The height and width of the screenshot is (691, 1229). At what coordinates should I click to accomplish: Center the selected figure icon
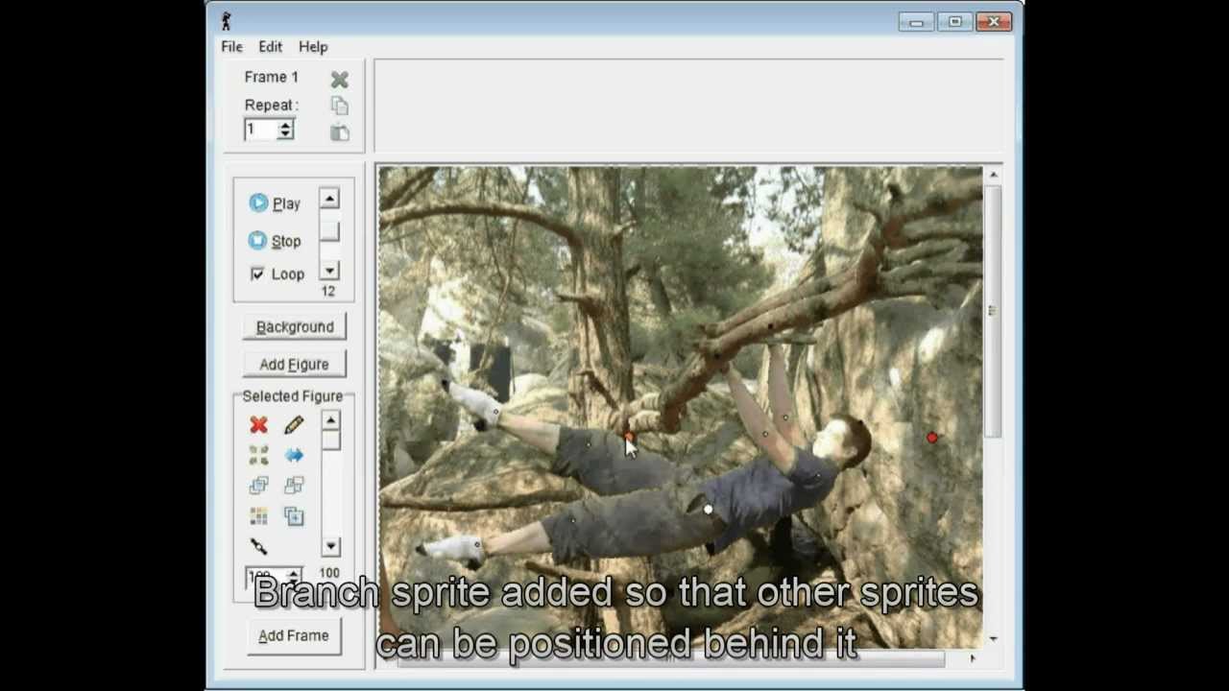[x=258, y=455]
